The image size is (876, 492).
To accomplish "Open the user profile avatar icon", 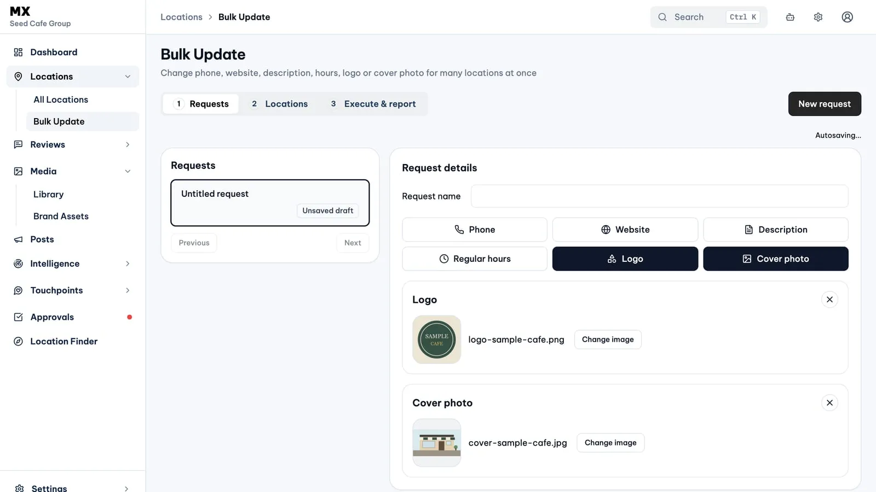I will (x=847, y=17).
